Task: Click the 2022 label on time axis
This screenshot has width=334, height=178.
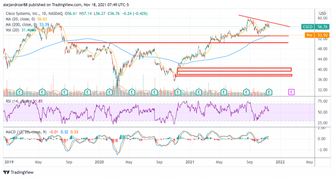Action: (x=280, y=162)
